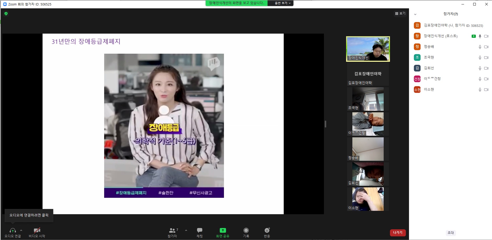Click 장애인식개선 host microphone icon

tap(480, 36)
